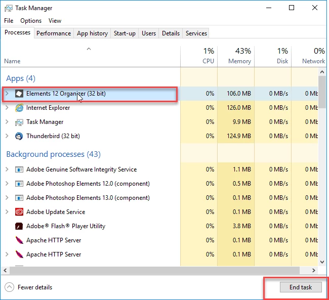Click Task Manager 9.9 MB memory value
The height and width of the screenshot is (300, 329).
tap(242, 122)
